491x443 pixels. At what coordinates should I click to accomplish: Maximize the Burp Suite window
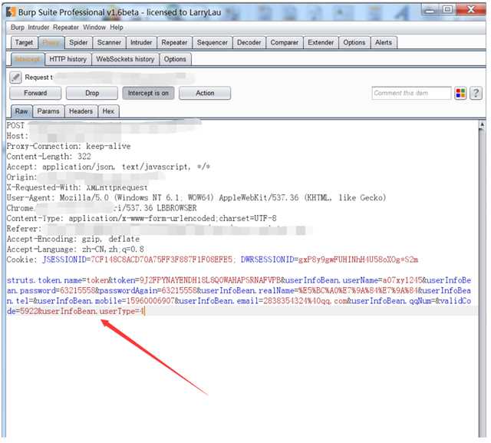(447, 9)
